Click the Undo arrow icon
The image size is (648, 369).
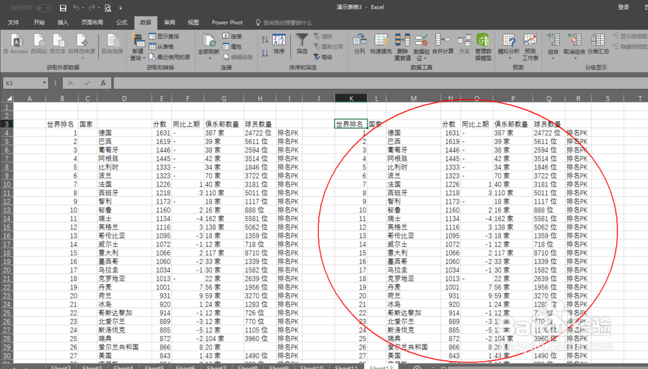tap(76, 8)
